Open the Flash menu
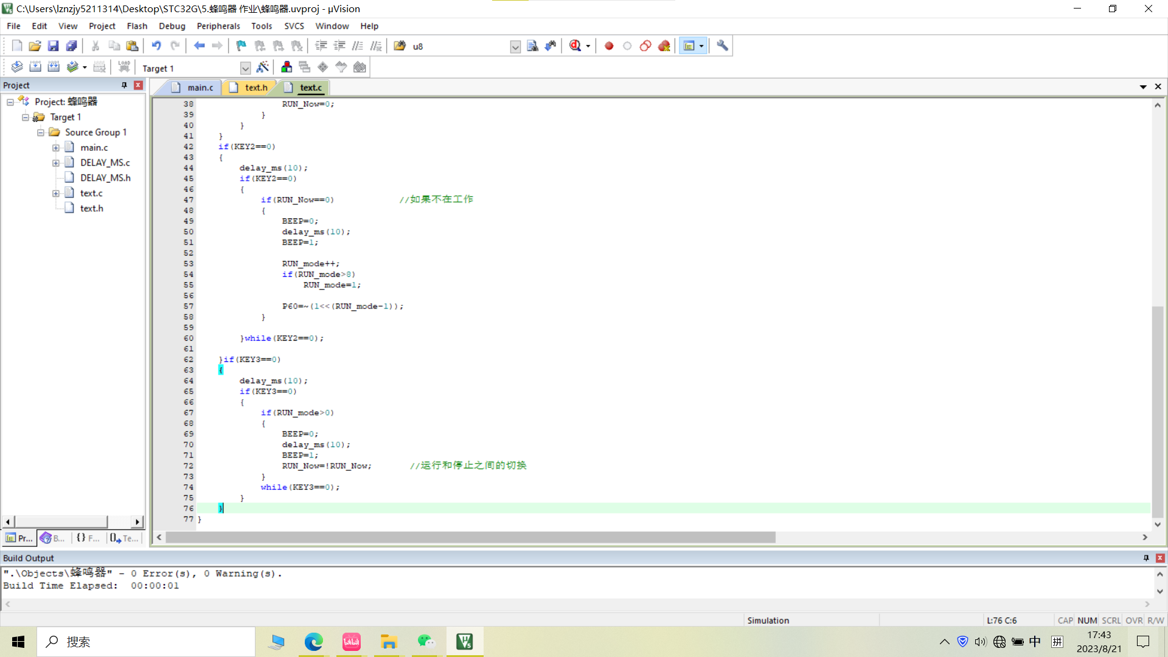Screen dimensions: 1168x657 point(137,26)
